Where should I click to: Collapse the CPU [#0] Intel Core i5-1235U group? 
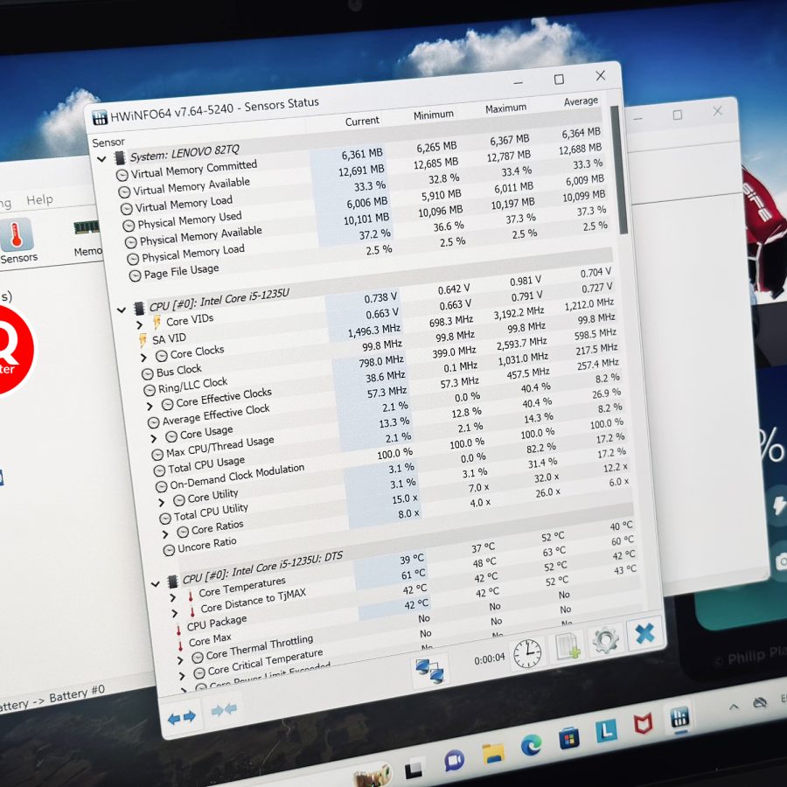pyautogui.click(x=121, y=310)
